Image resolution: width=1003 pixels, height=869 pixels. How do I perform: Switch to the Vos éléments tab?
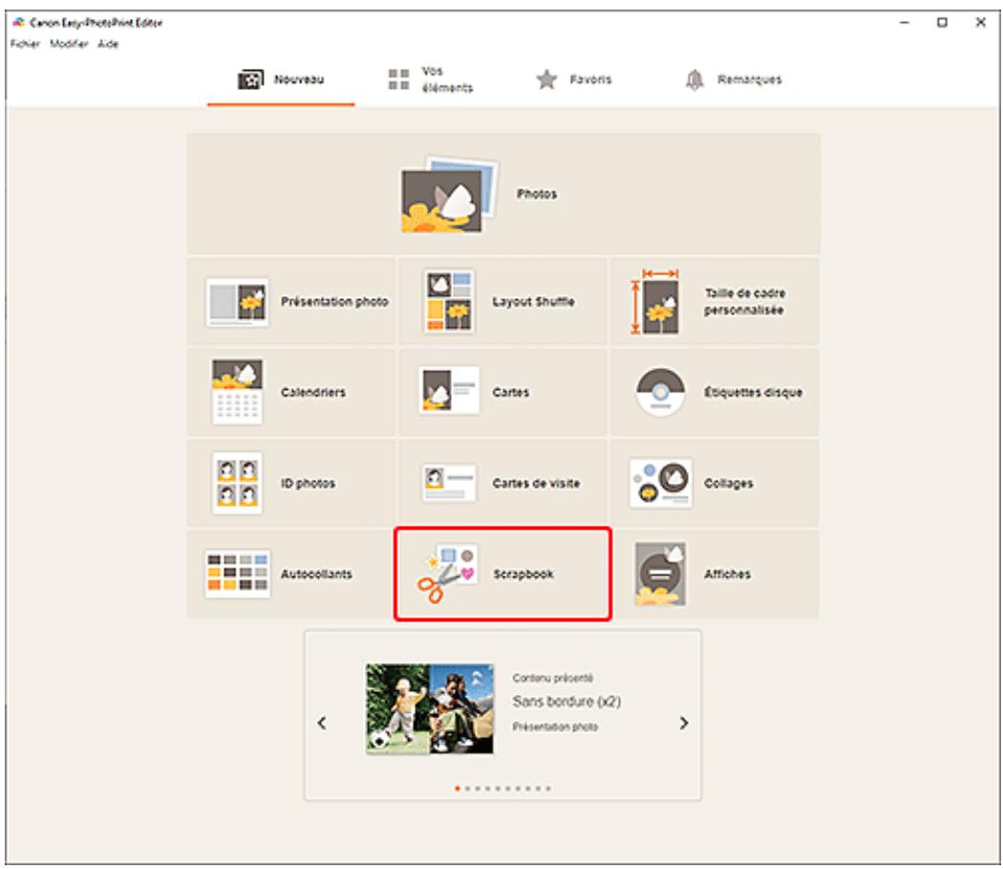[430, 80]
